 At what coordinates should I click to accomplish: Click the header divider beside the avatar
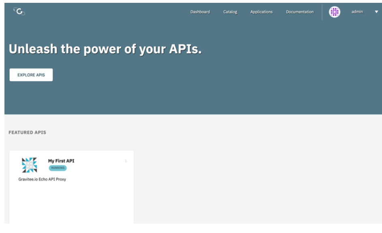coord(322,12)
